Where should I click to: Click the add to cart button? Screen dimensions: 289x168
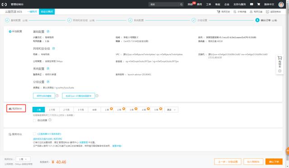coord(253,162)
